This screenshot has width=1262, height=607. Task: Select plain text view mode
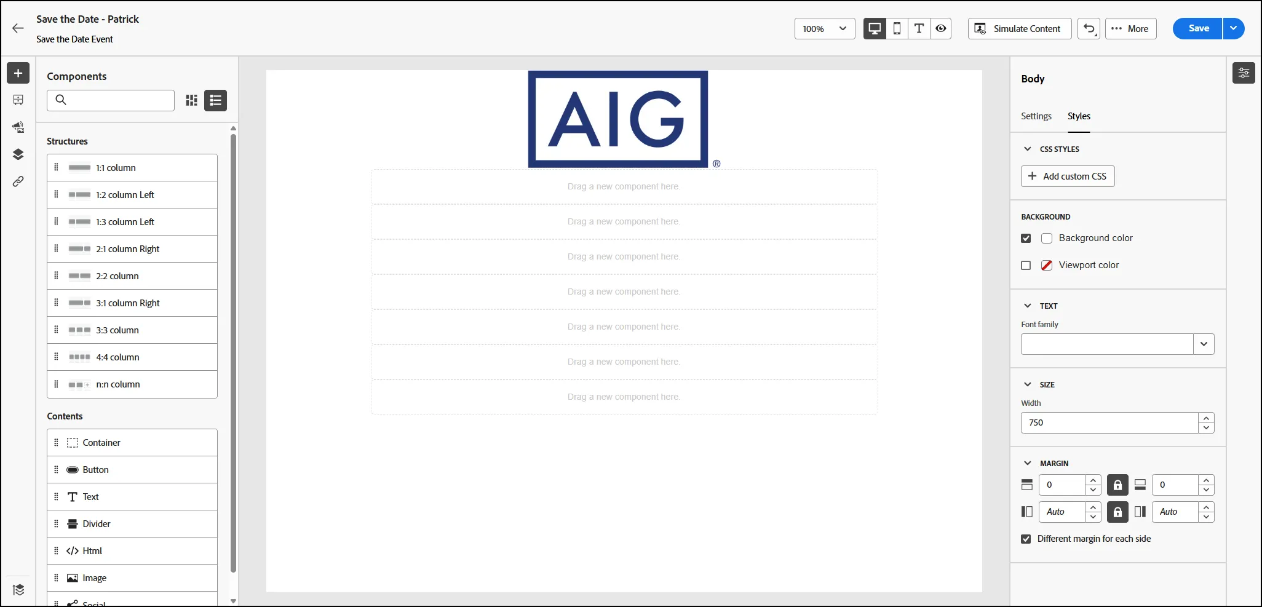point(919,28)
